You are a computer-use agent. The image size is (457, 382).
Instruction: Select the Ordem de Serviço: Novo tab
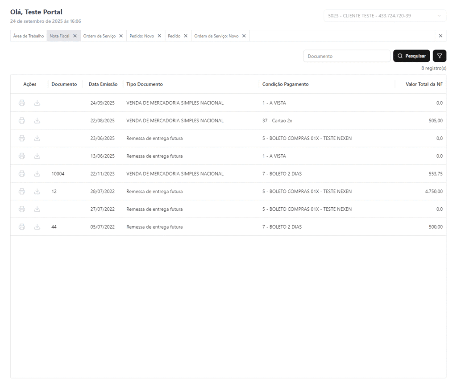point(216,36)
